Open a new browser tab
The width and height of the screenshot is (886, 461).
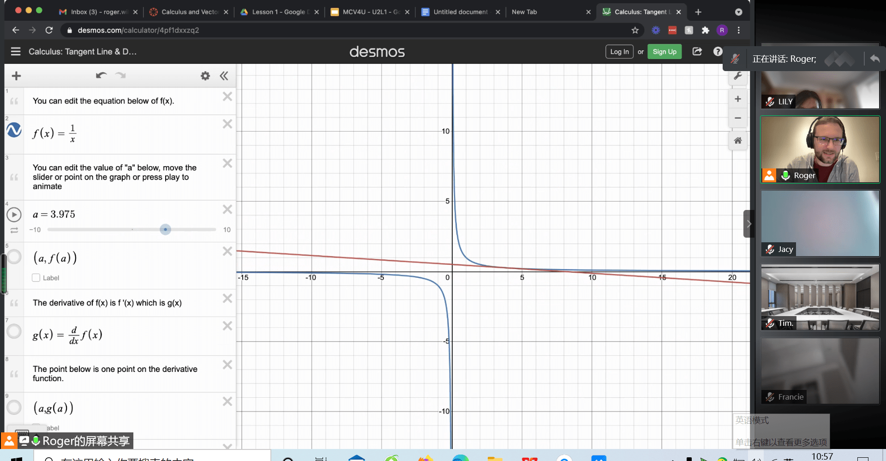tap(698, 12)
